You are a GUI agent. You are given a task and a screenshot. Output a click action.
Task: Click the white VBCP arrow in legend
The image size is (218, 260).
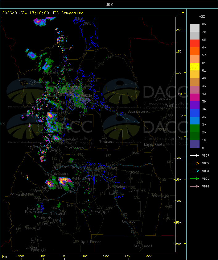(x=195, y=155)
